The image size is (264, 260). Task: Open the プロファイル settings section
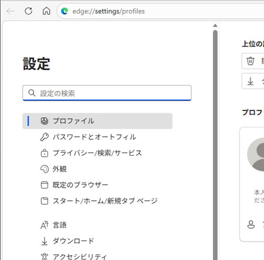[x=97, y=121]
